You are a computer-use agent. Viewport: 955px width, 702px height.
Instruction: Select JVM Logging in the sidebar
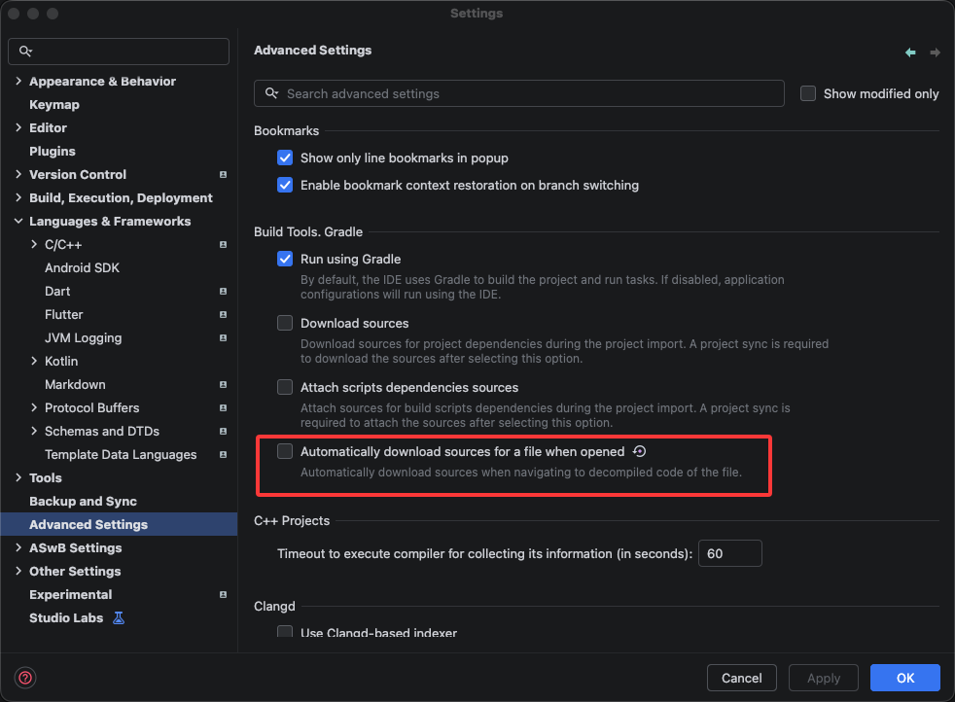tap(84, 338)
